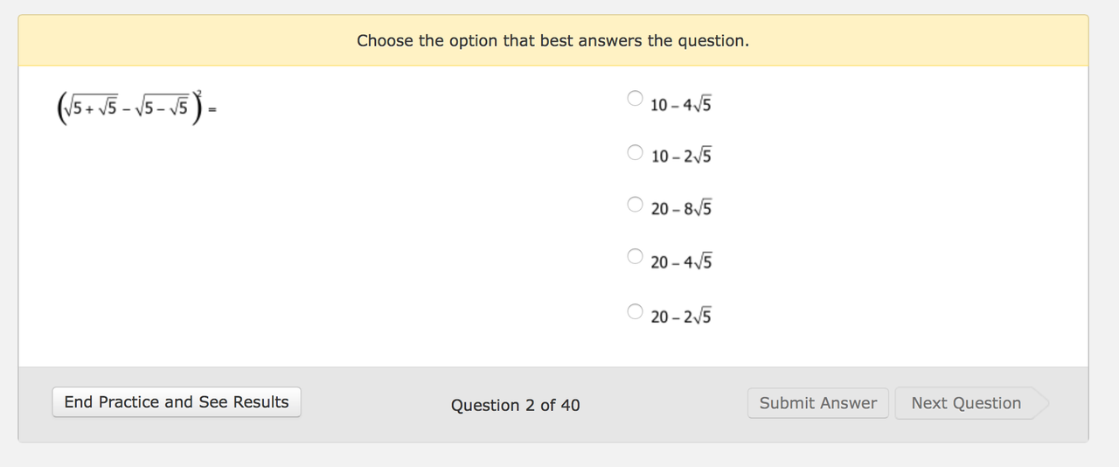Image resolution: width=1119 pixels, height=467 pixels.
Task: Click the answer text 20 – 2√5
Action: [x=681, y=316]
